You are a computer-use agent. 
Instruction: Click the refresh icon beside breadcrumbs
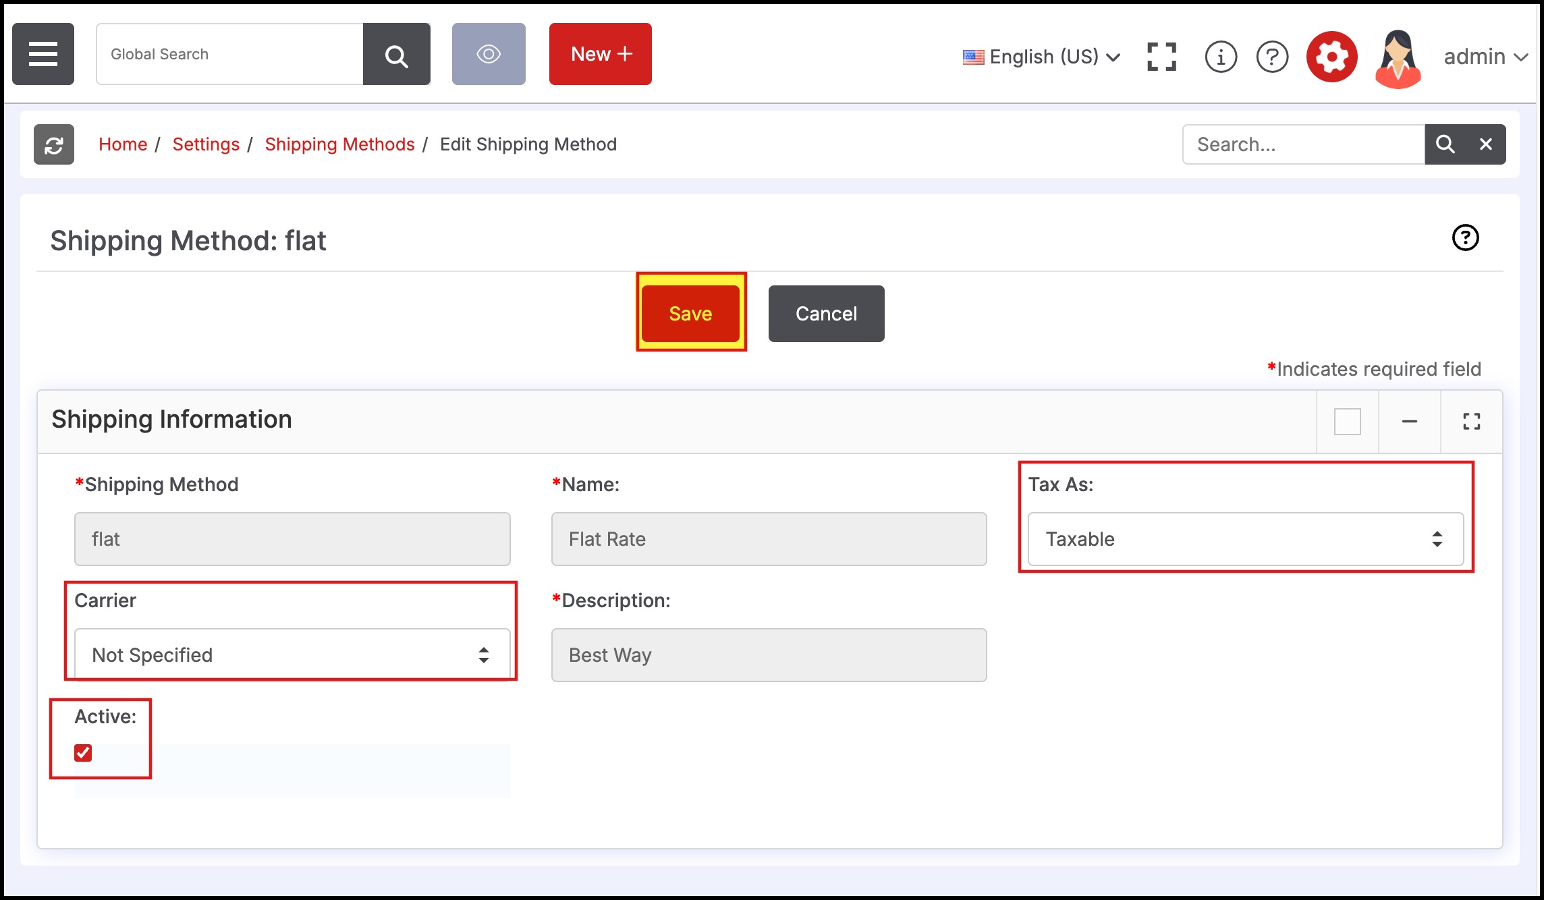pyautogui.click(x=54, y=144)
